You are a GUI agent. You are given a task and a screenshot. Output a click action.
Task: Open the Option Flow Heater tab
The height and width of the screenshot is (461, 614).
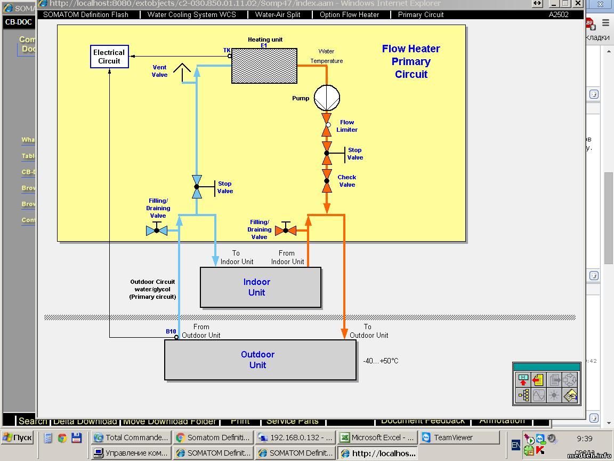coord(349,14)
